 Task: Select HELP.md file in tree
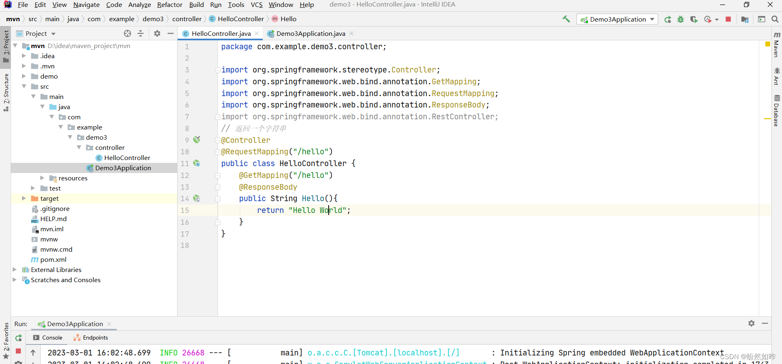pos(49,219)
